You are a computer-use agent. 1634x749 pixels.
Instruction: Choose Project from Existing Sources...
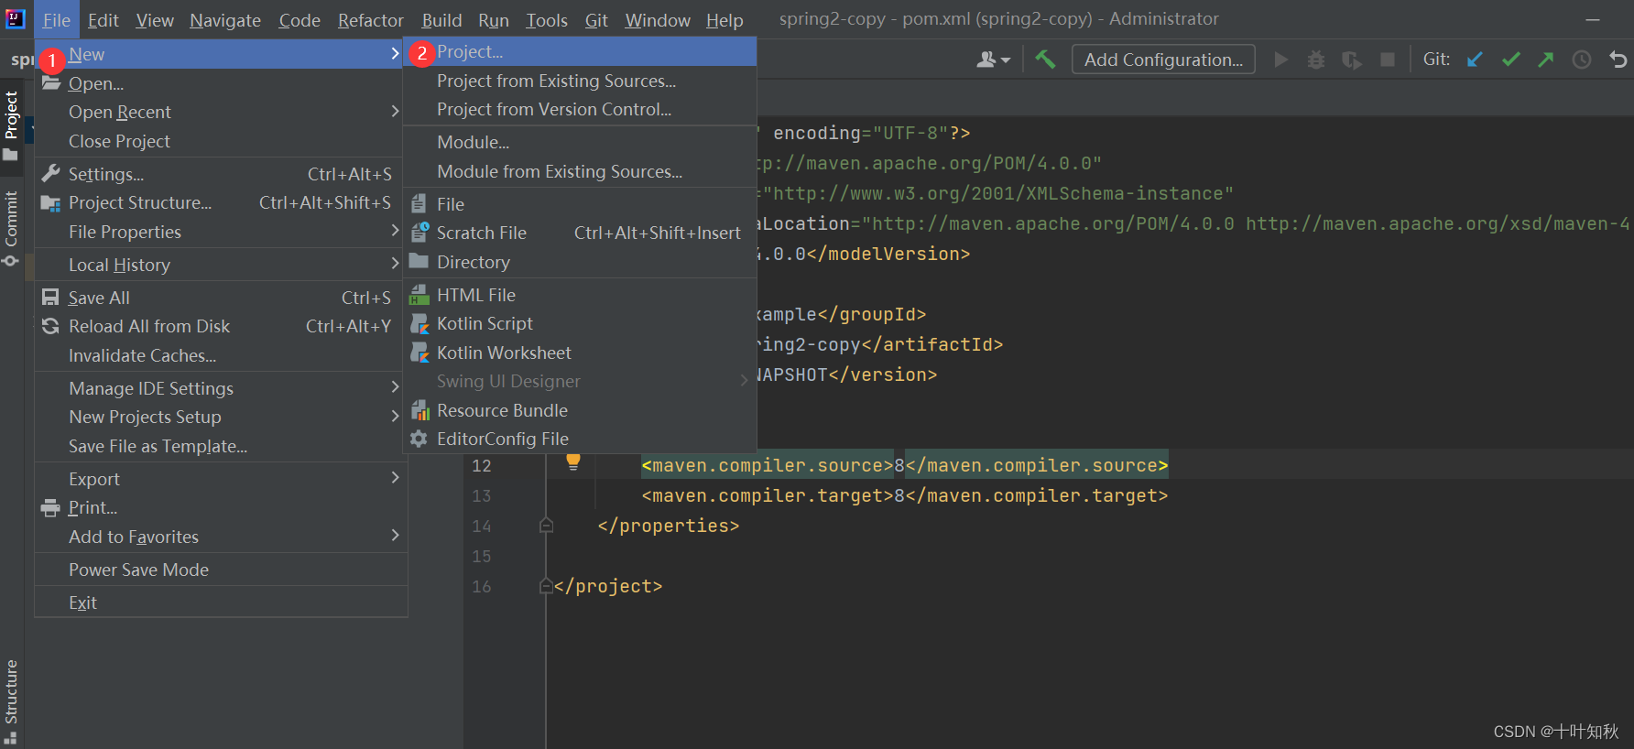(580, 81)
